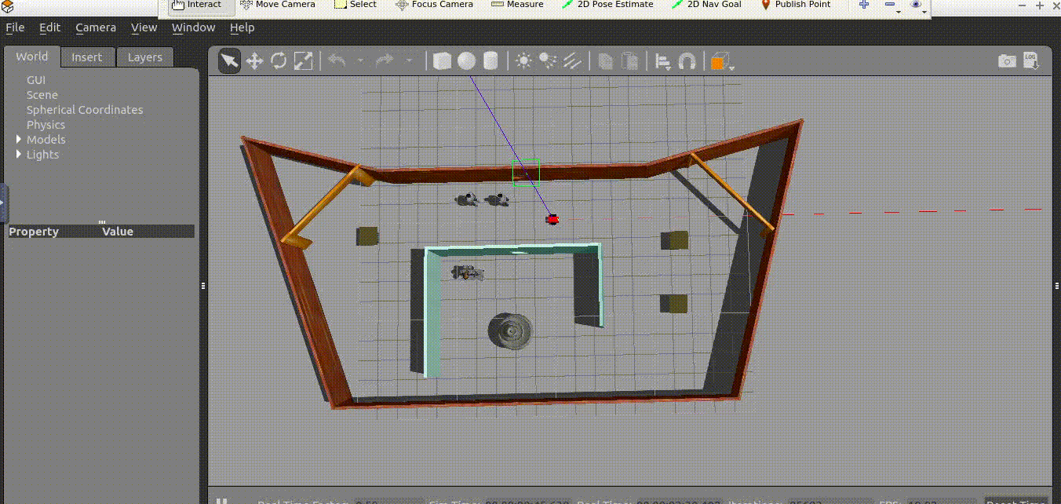Activate Measure tool in RViz toolbar
This screenshot has width=1061, height=504.
tap(517, 5)
